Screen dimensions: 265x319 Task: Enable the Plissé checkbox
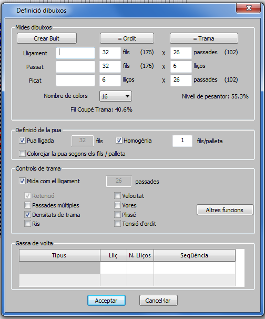pos(117,214)
